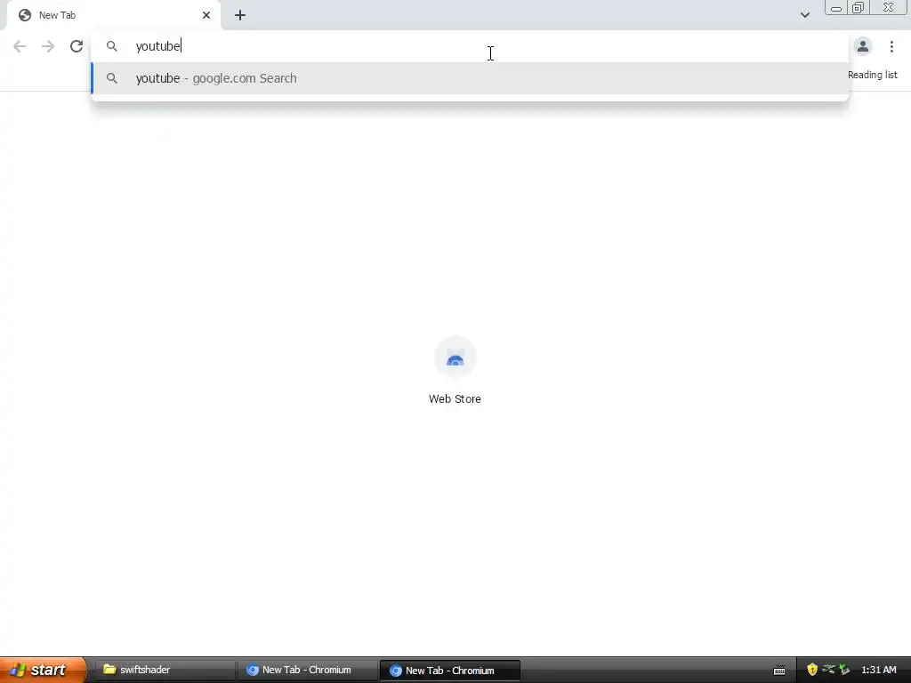Close the New Tab tab
Viewport: 911px width, 683px height.
[x=206, y=16]
